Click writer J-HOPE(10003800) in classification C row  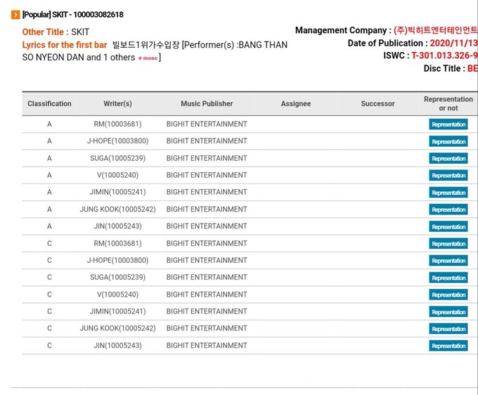pyautogui.click(x=117, y=260)
